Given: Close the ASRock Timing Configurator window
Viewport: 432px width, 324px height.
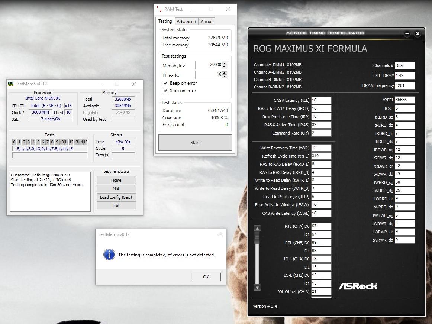Looking at the screenshot, I should point(418,33).
